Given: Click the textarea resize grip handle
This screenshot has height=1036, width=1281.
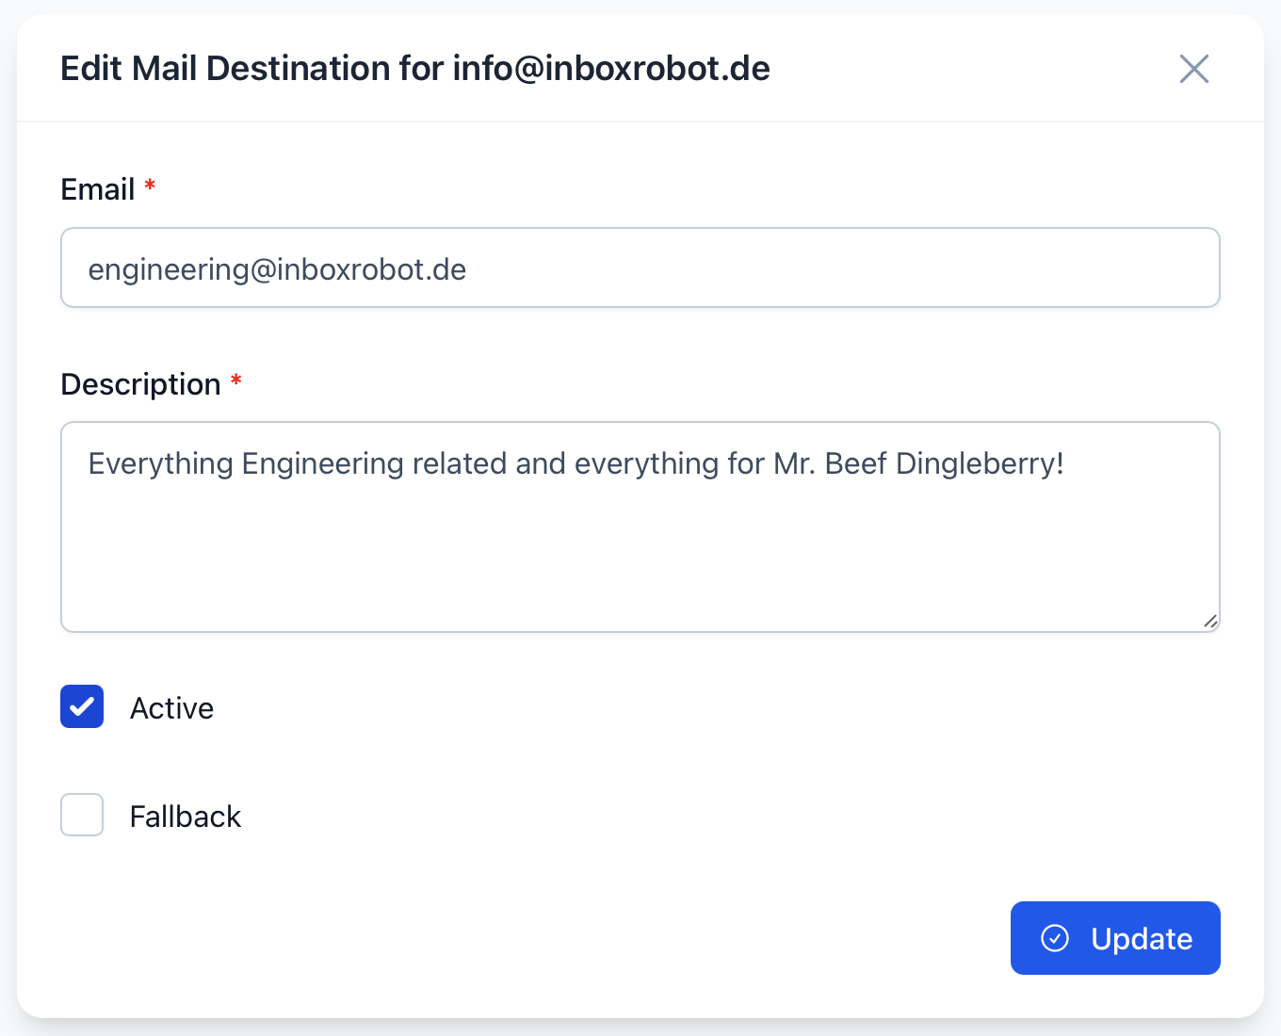Looking at the screenshot, I should (x=1210, y=621).
